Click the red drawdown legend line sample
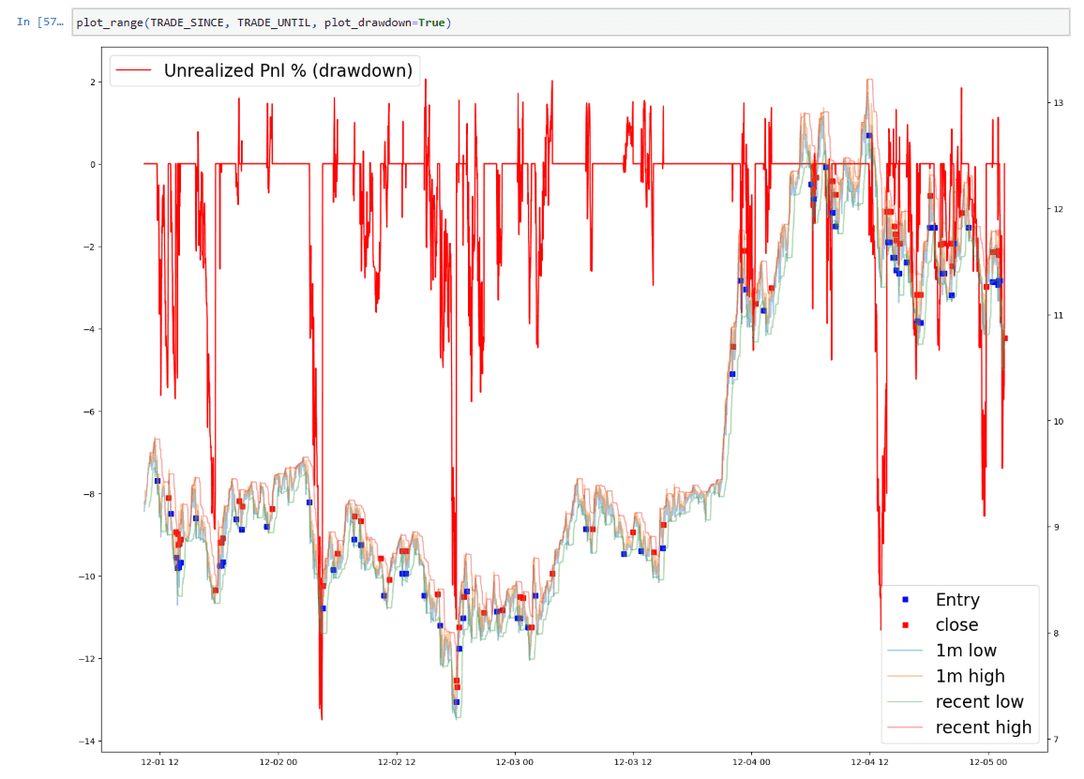This screenshot has width=1084, height=779. tap(134, 70)
